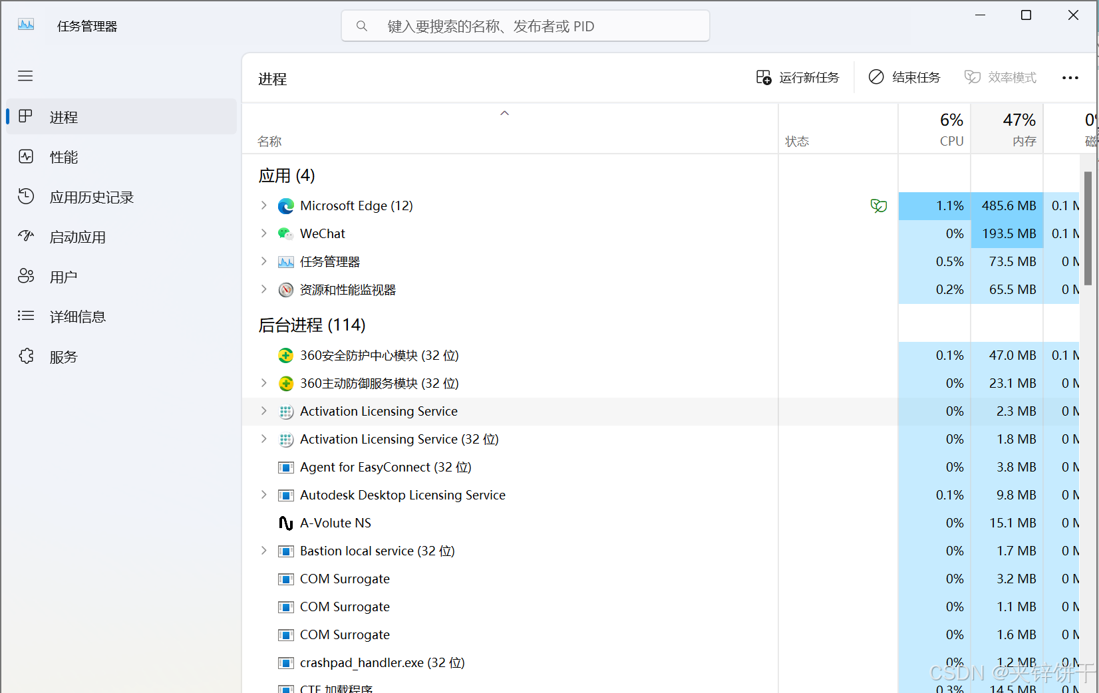This screenshot has width=1099, height=693.
Task: Click the sort direction arrow above 名称
Action: click(x=505, y=113)
